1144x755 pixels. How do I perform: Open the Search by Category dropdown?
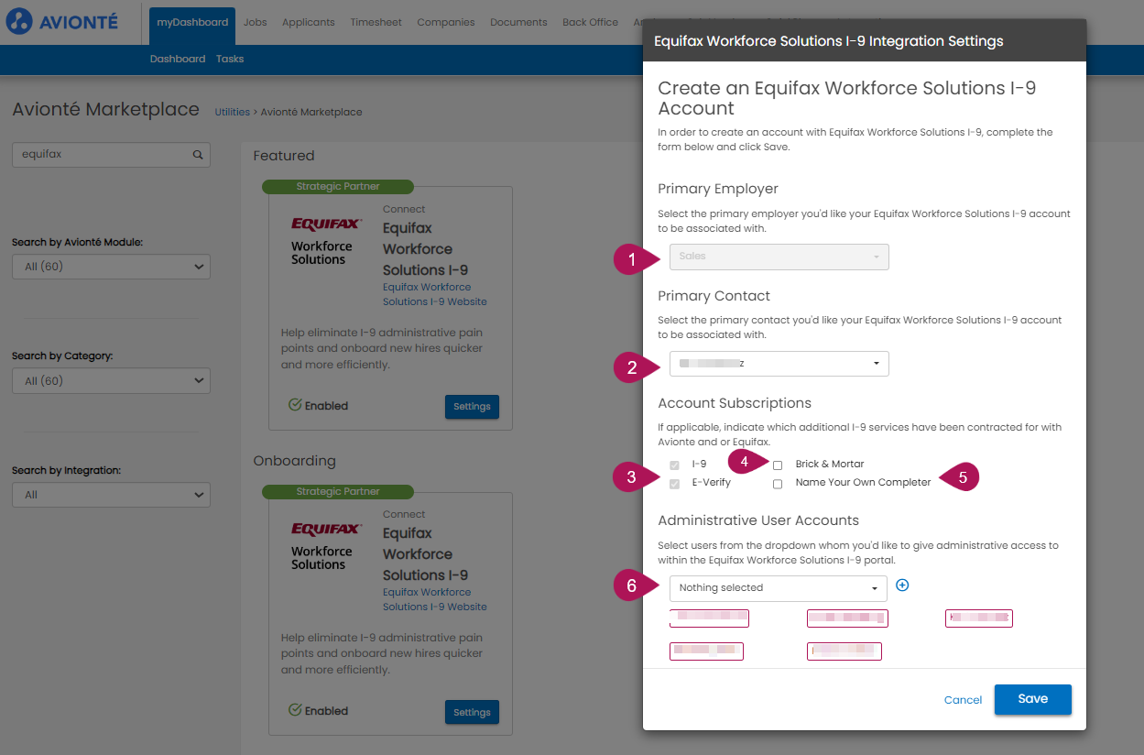pos(111,380)
